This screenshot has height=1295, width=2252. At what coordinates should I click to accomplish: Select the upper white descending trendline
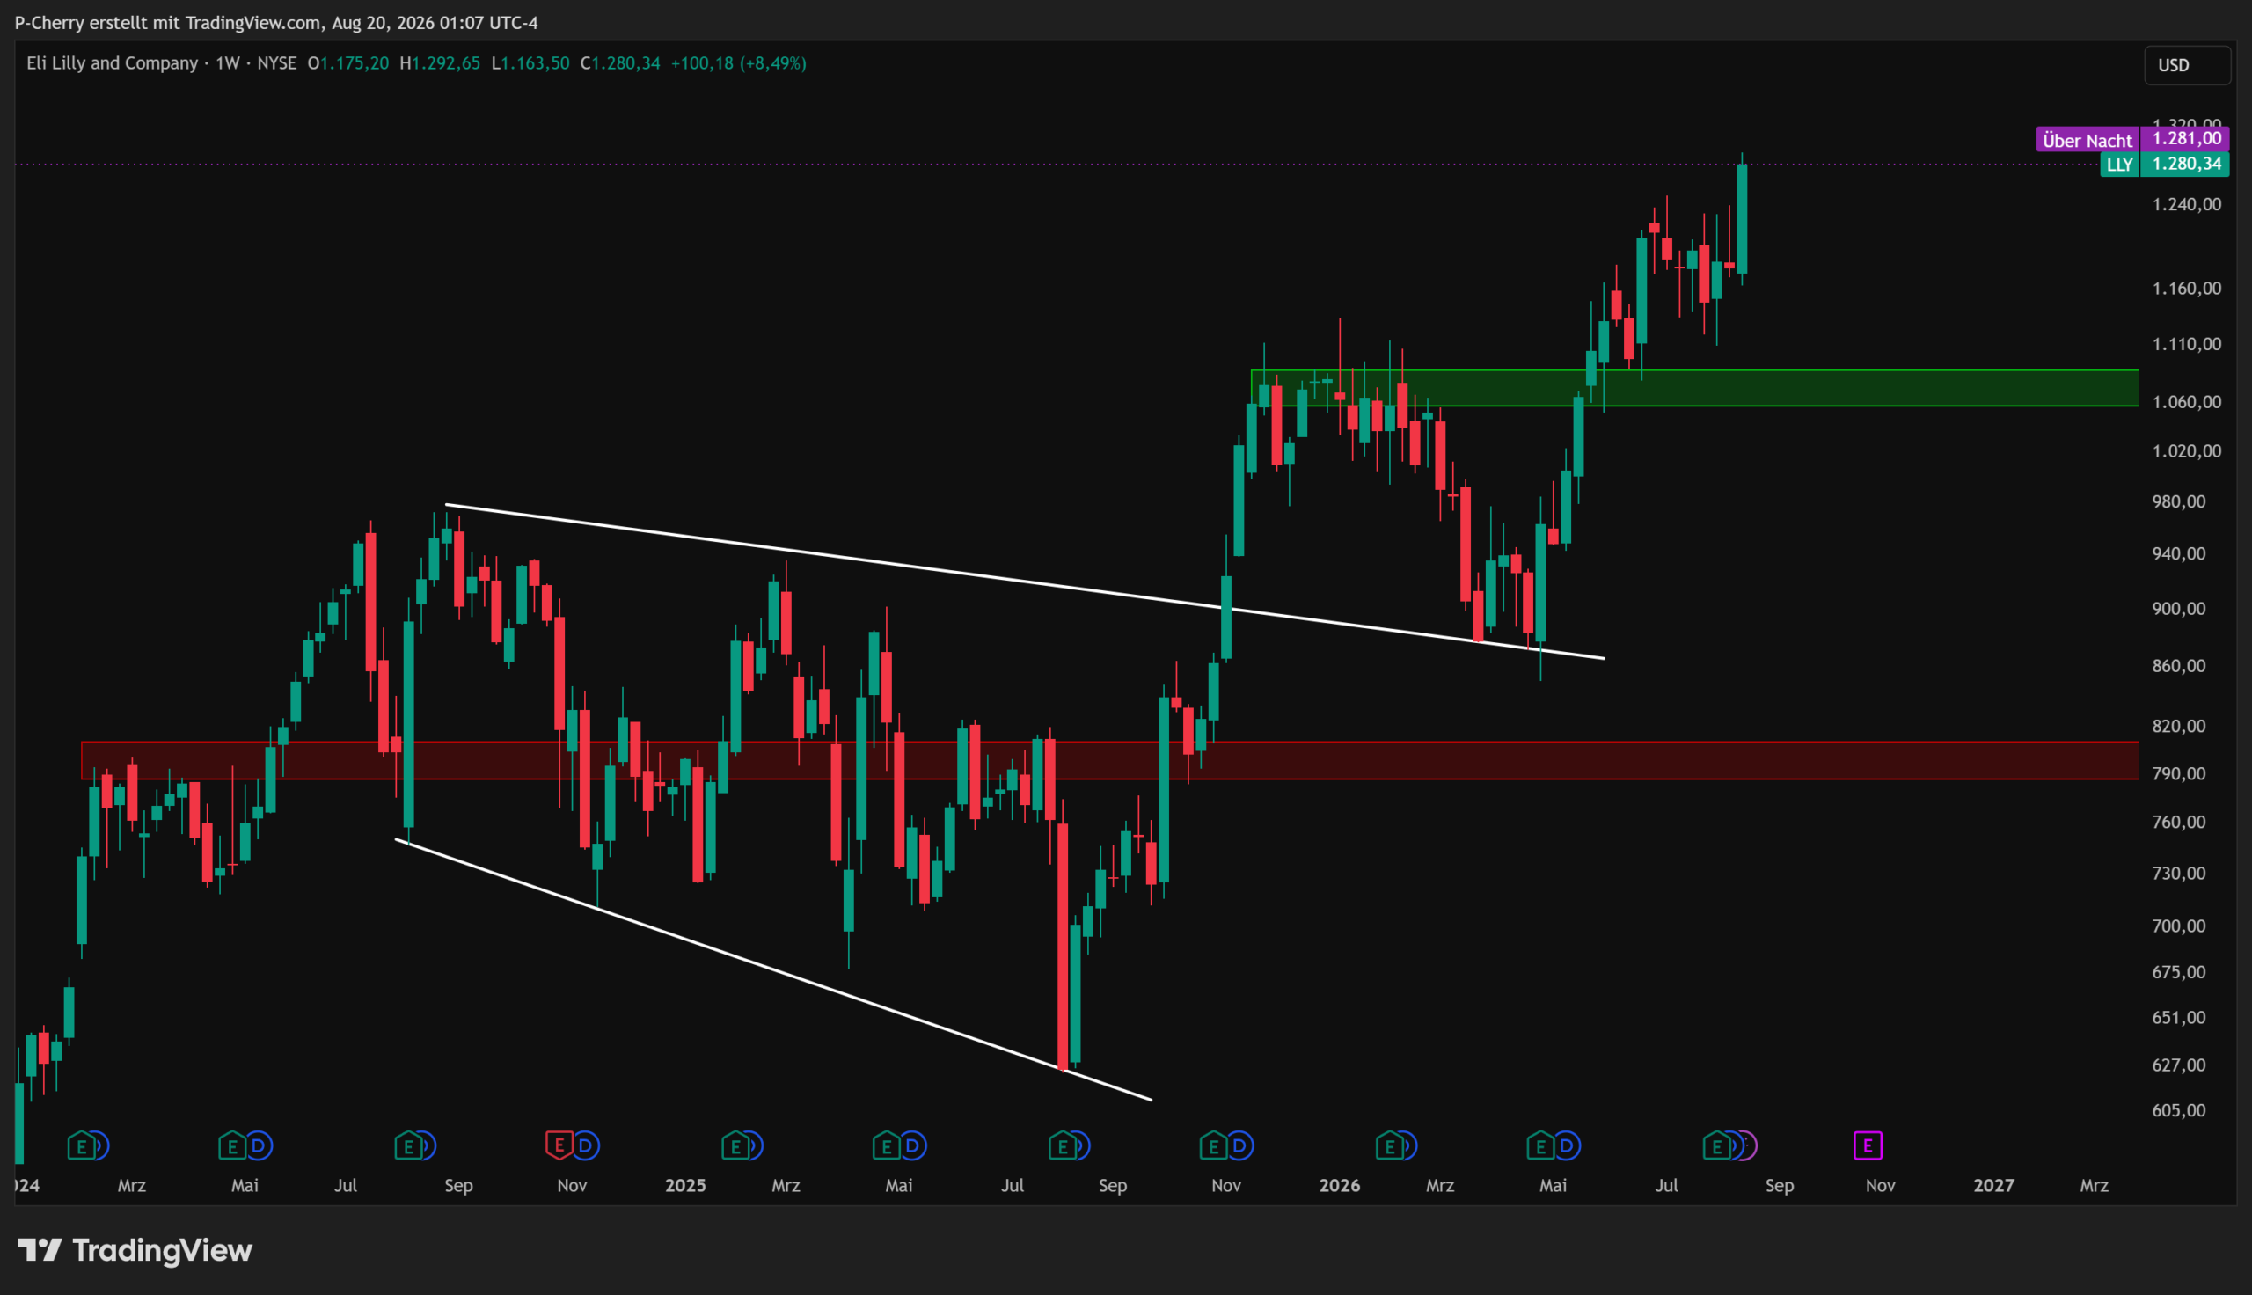(x=1025, y=582)
